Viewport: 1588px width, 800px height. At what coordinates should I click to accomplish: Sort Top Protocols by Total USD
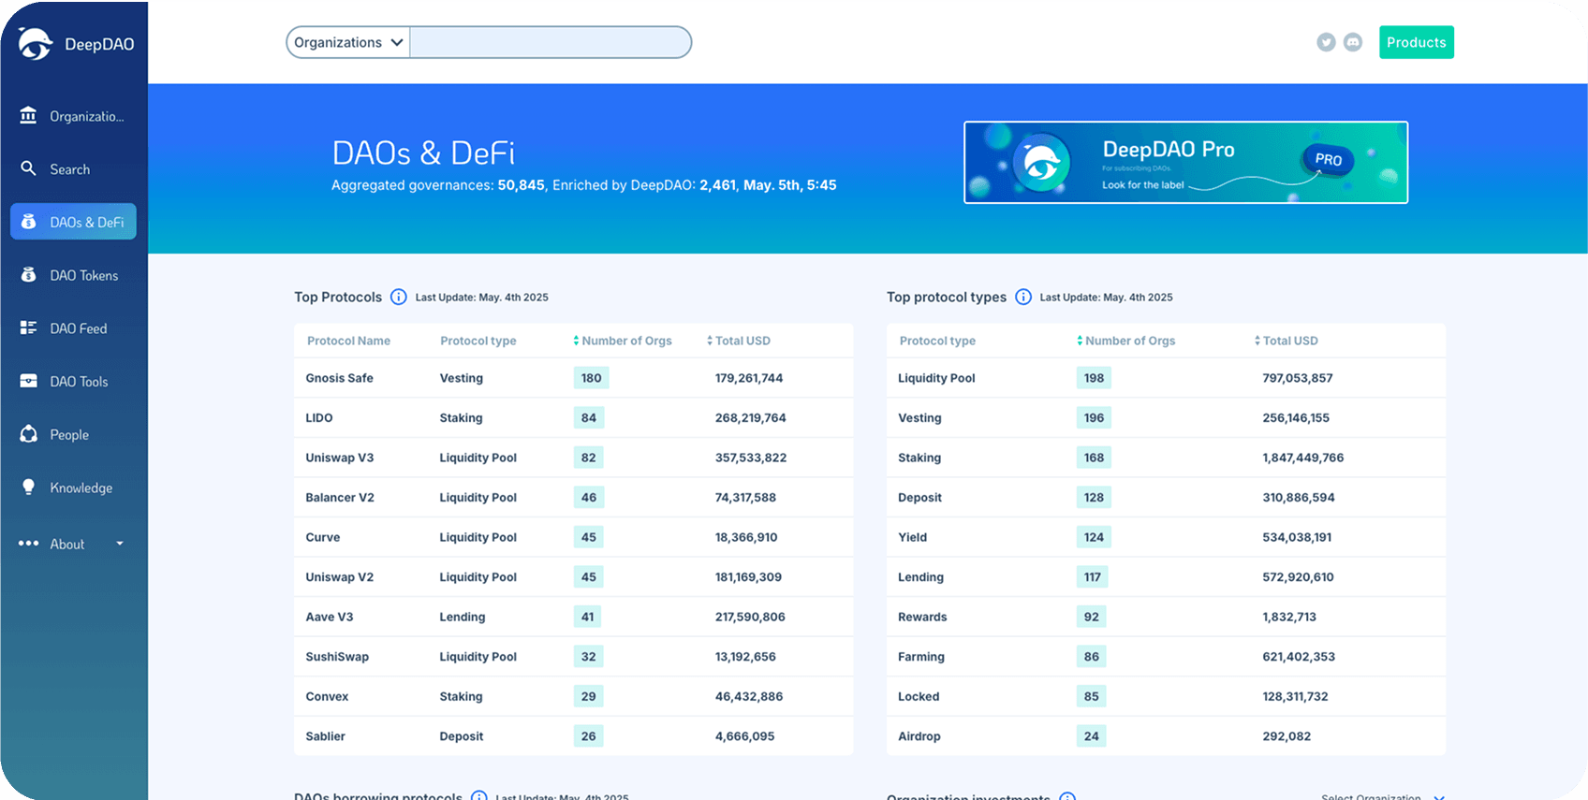pos(739,341)
